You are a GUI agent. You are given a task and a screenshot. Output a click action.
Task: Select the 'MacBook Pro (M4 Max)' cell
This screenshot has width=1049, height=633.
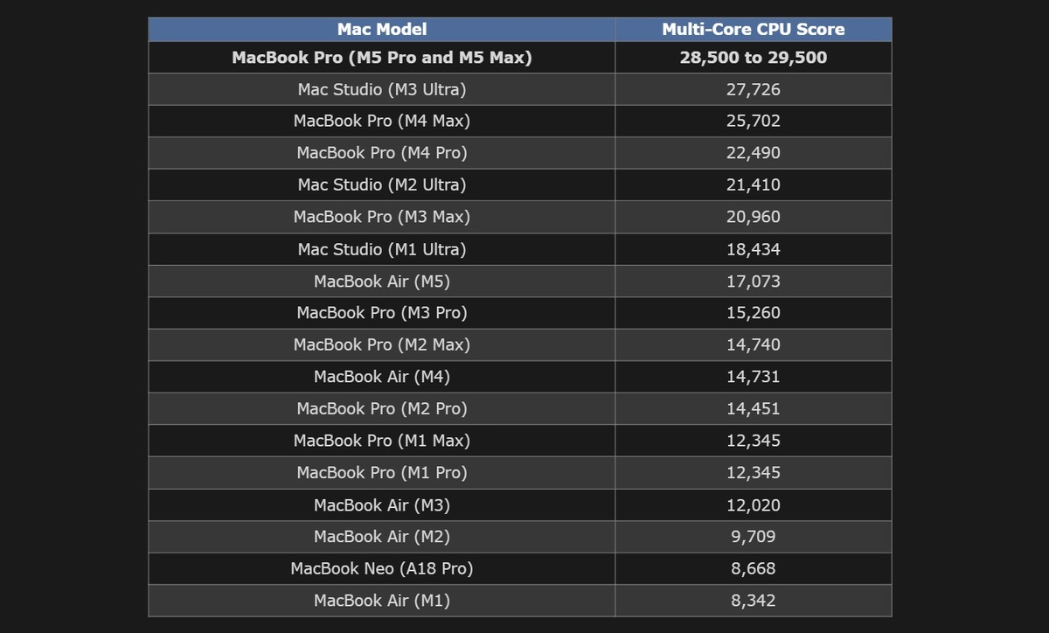pyautogui.click(x=382, y=121)
